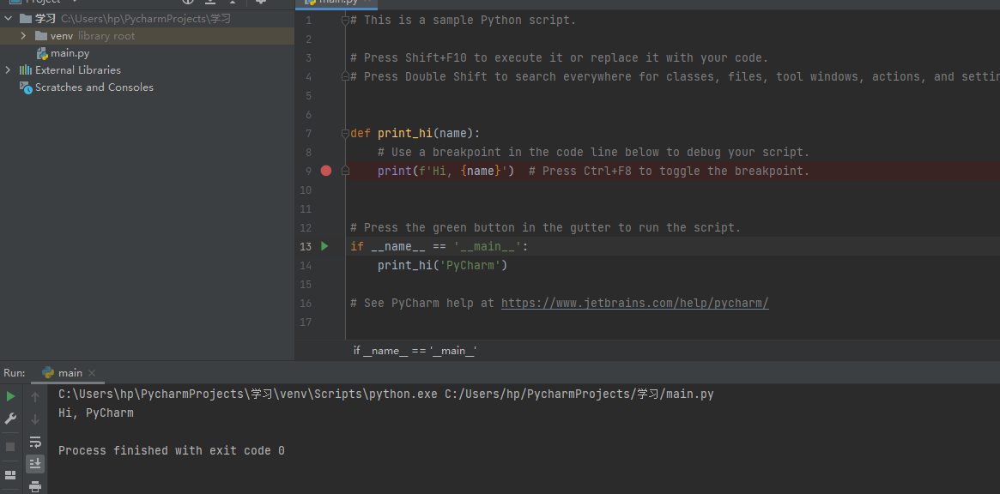Open run configuration wrench icon
This screenshot has width=1000, height=494.
10,419
